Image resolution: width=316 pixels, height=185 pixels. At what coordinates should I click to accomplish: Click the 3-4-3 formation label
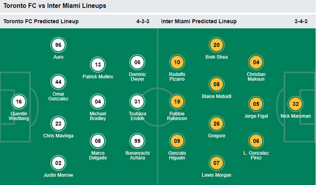301,21
